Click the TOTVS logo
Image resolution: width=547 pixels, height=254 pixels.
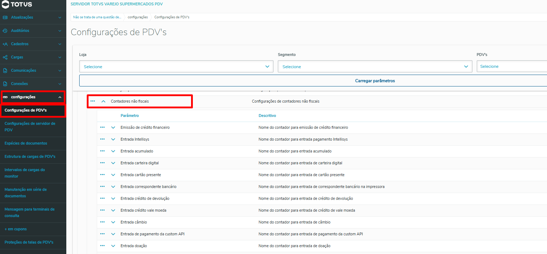tap(17, 4)
